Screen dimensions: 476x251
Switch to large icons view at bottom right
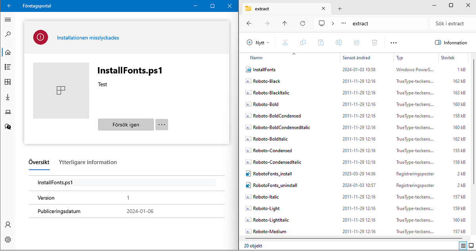[x=472, y=245]
